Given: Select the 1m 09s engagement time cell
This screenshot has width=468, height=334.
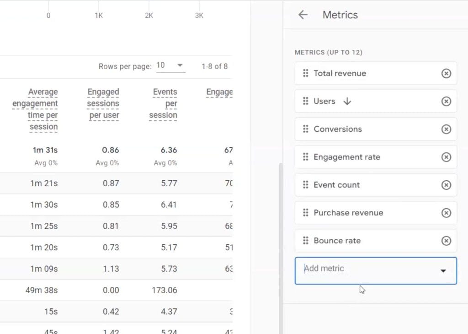Looking at the screenshot, I should pyautogui.click(x=44, y=269).
